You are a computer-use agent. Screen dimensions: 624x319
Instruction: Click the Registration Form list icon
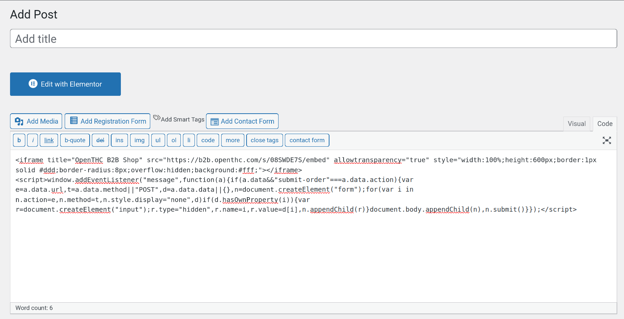click(x=74, y=121)
